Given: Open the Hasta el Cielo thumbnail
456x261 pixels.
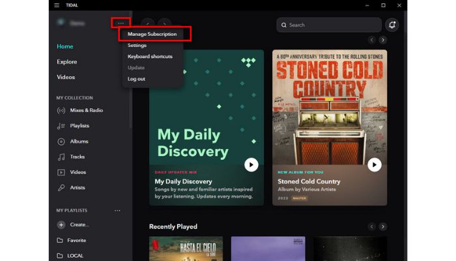Looking at the screenshot, I should point(186,249).
